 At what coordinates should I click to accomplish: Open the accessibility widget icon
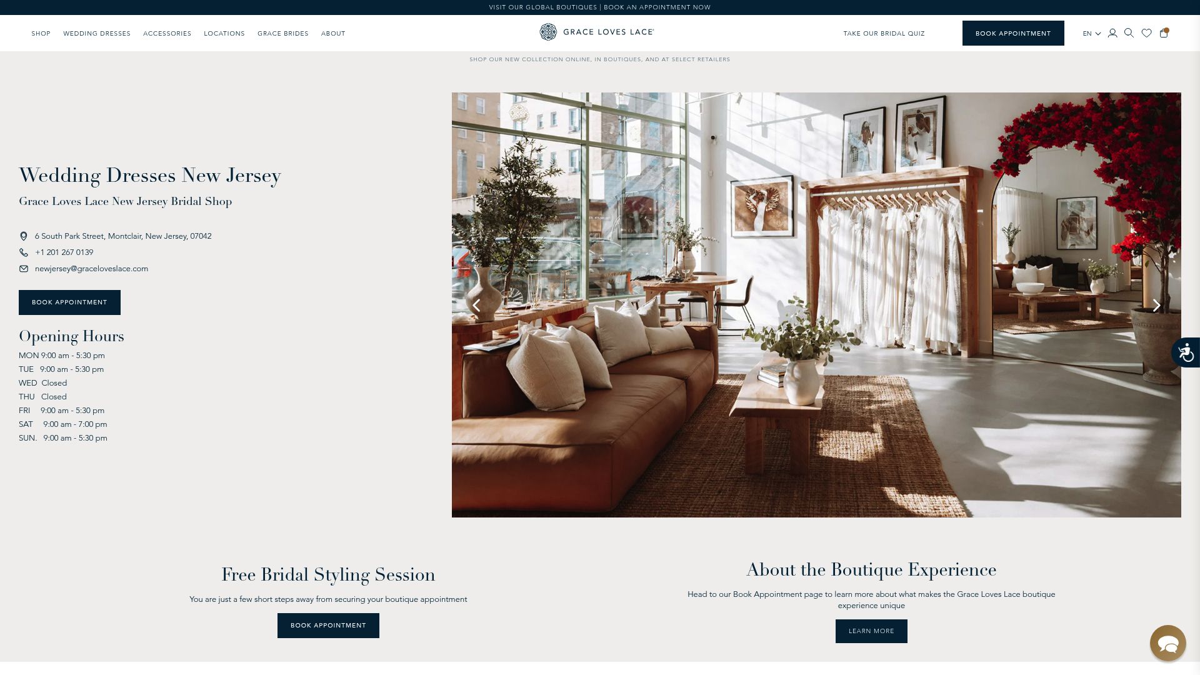coord(1186,352)
